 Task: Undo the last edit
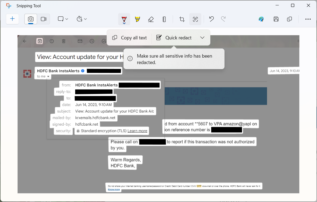(x=211, y=19)
